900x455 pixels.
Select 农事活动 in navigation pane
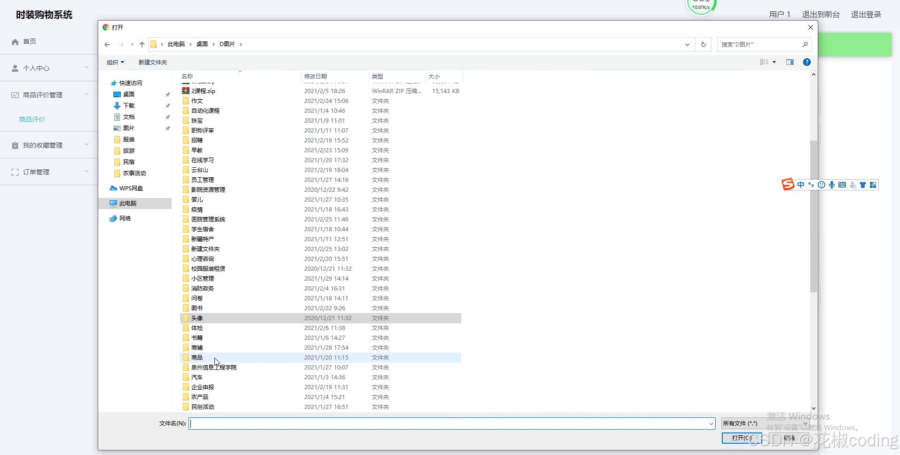[134, 173]
